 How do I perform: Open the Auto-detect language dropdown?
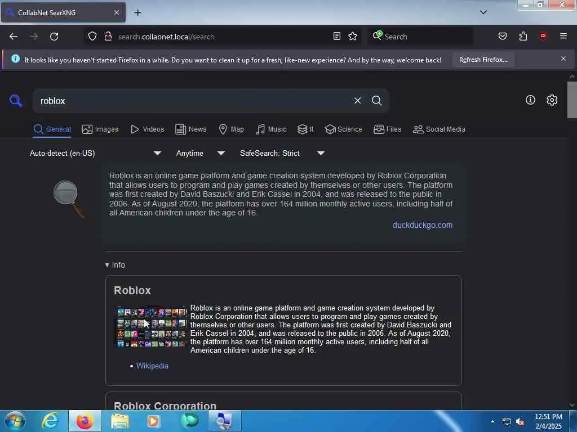(95, 153)
